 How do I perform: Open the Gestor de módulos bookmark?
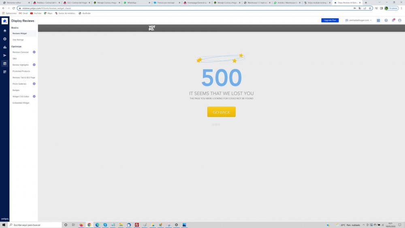65,13
